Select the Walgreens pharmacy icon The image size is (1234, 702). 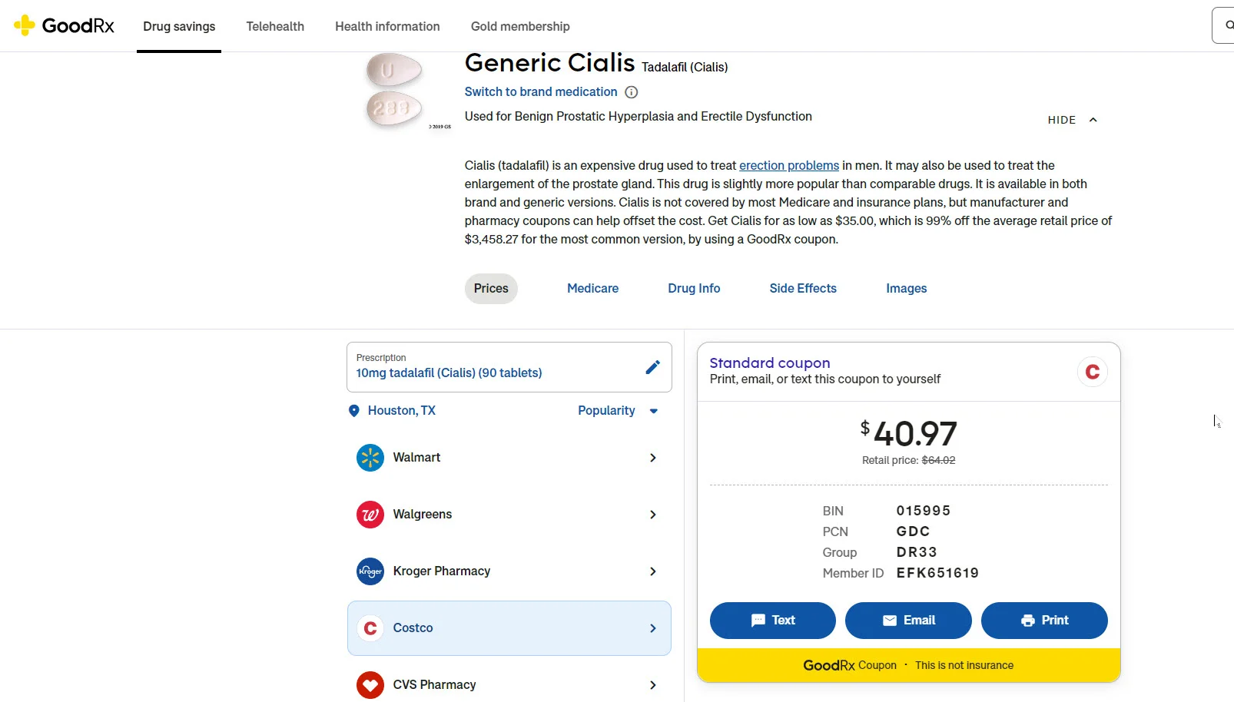(370, 515)
